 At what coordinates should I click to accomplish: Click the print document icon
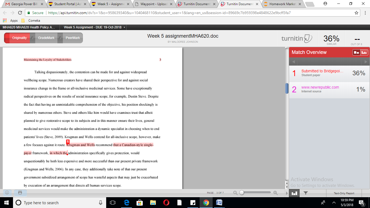tap(20, 193)
